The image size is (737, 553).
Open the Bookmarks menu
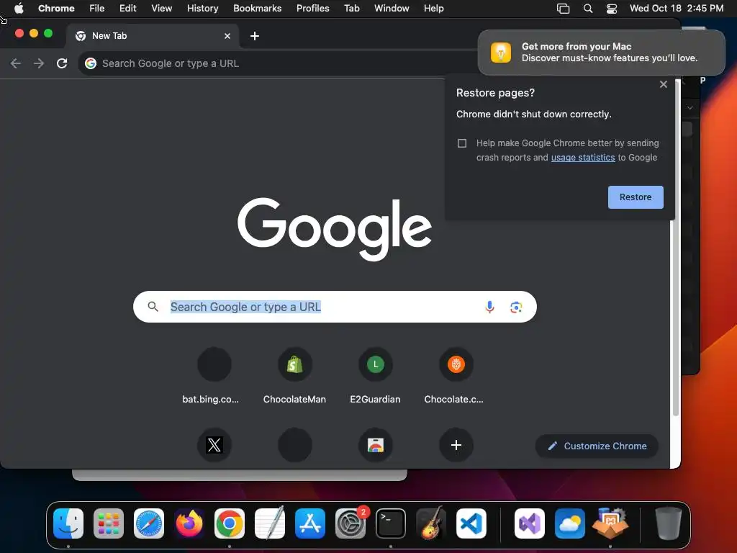(x=257, y=8)
